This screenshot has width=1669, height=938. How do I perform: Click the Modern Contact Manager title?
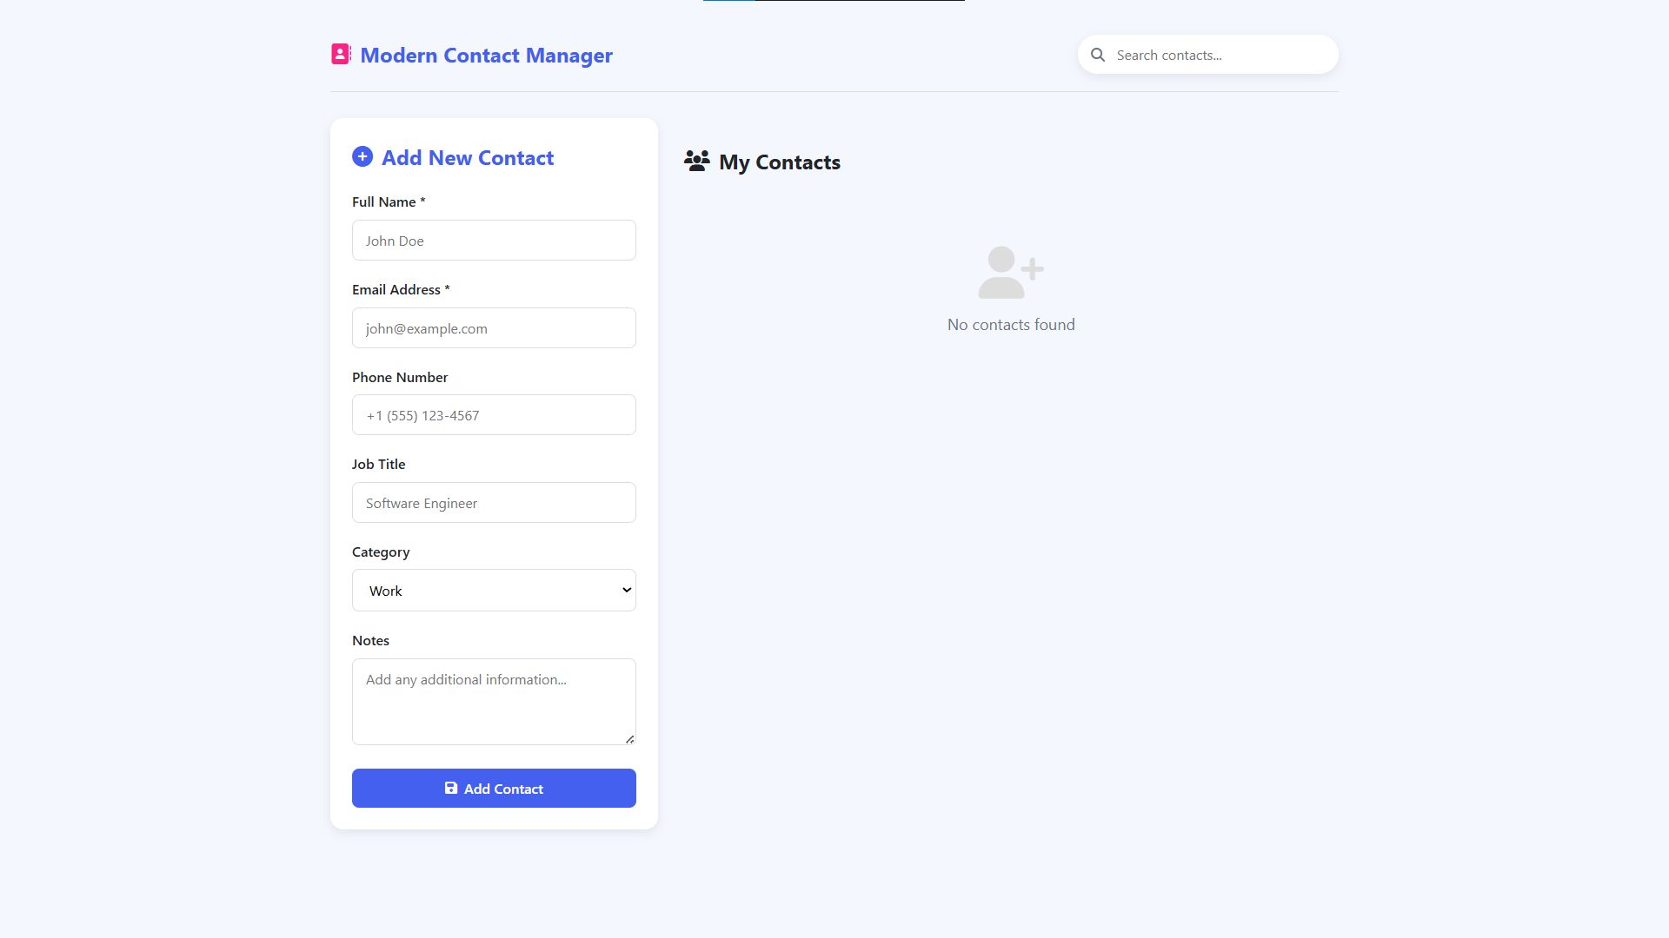(486, 56)
